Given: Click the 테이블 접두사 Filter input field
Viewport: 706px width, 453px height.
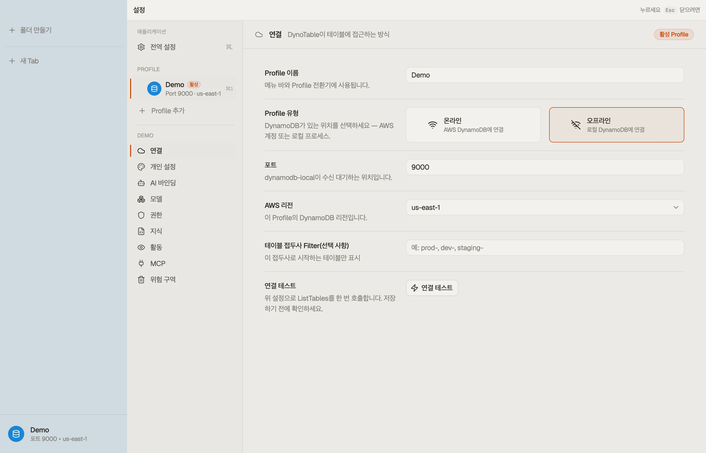Looking at the screenshot, I should tap(545, 248).
